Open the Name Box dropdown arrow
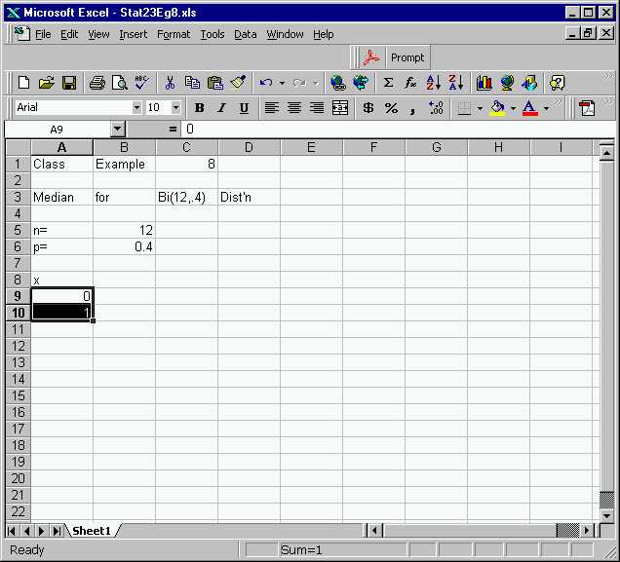 click(117, 129)
